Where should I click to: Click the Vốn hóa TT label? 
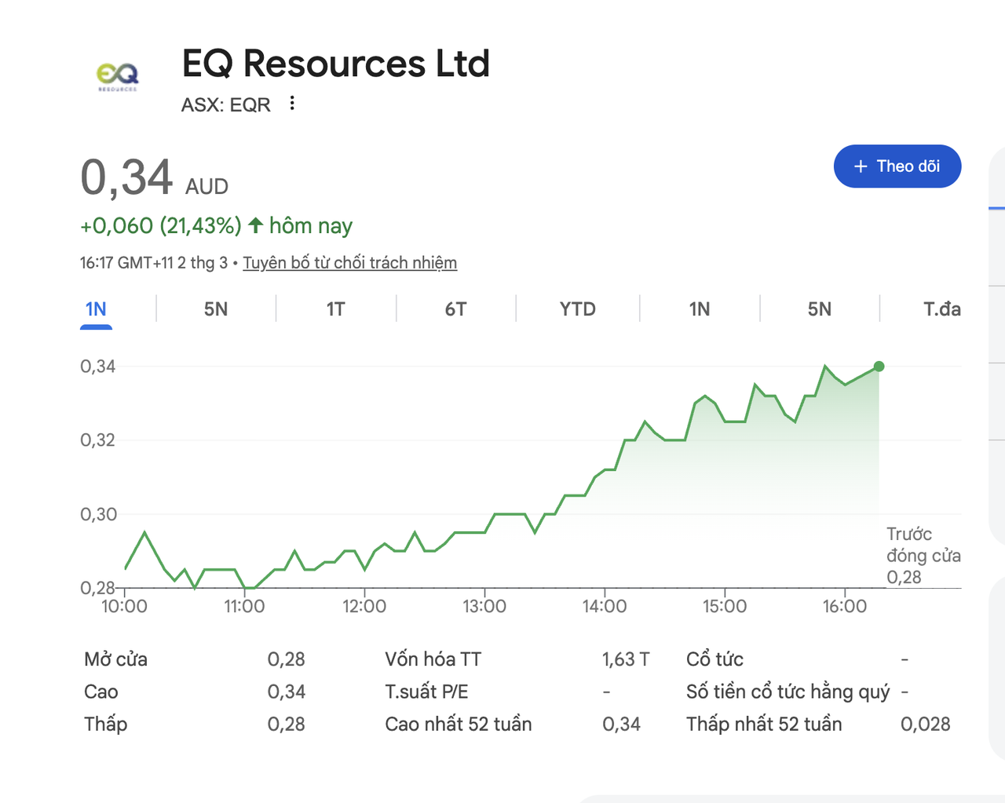coord(433,659)
